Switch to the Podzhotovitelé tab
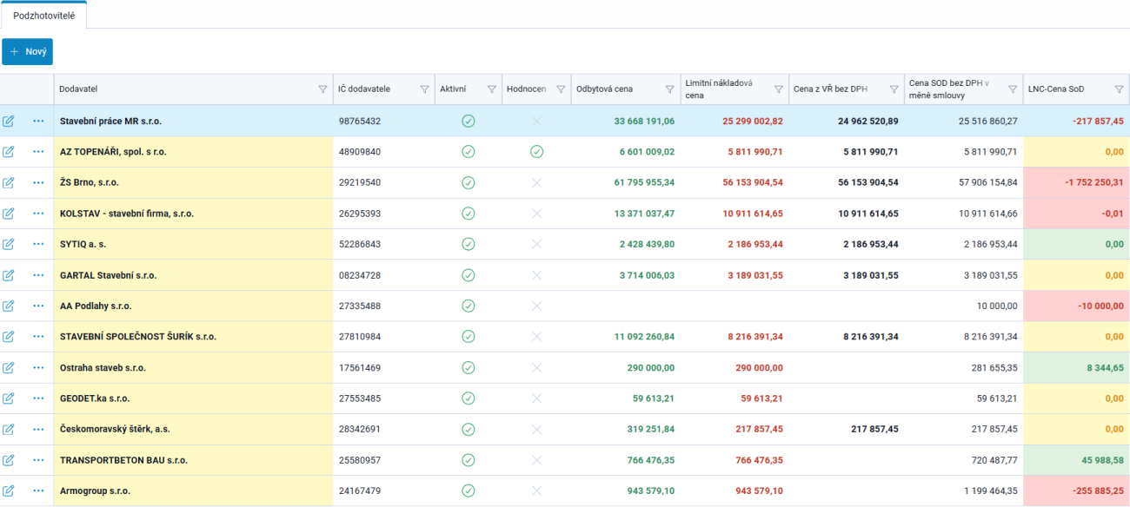Screen dimensions: 1130x507 coord(43,16)
